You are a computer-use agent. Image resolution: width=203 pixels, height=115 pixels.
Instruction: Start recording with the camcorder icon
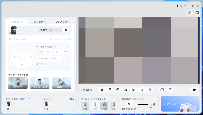point(195,90)
